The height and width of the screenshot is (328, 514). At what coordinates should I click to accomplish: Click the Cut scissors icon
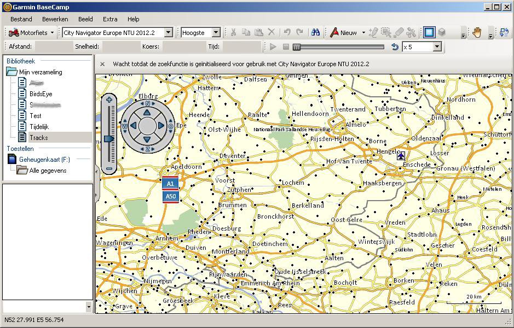click(x=233, y=32)
